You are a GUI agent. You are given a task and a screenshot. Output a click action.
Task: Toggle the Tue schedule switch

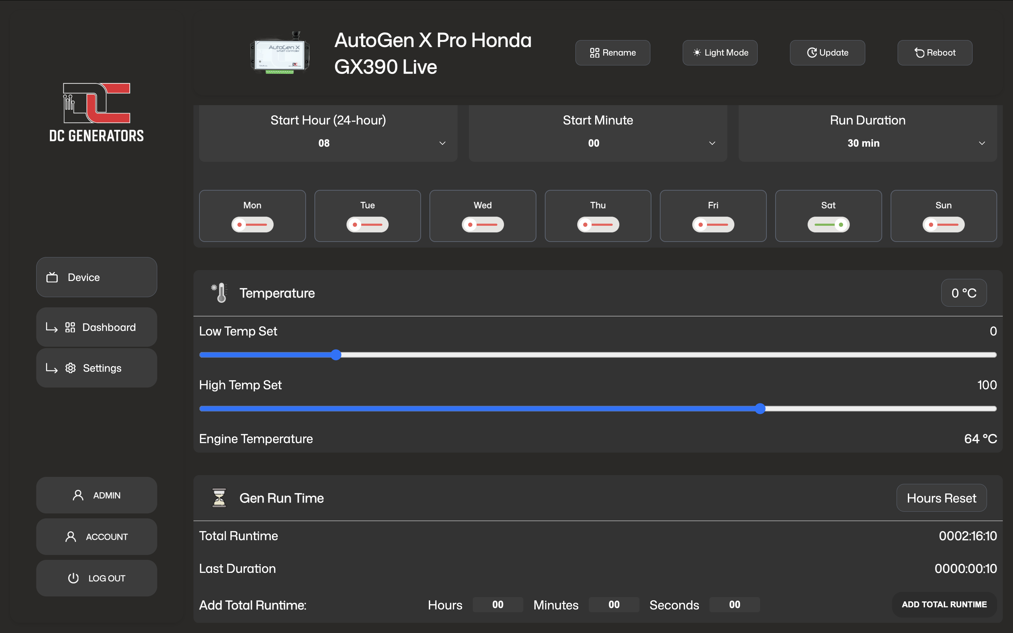[x=368, y=225]
